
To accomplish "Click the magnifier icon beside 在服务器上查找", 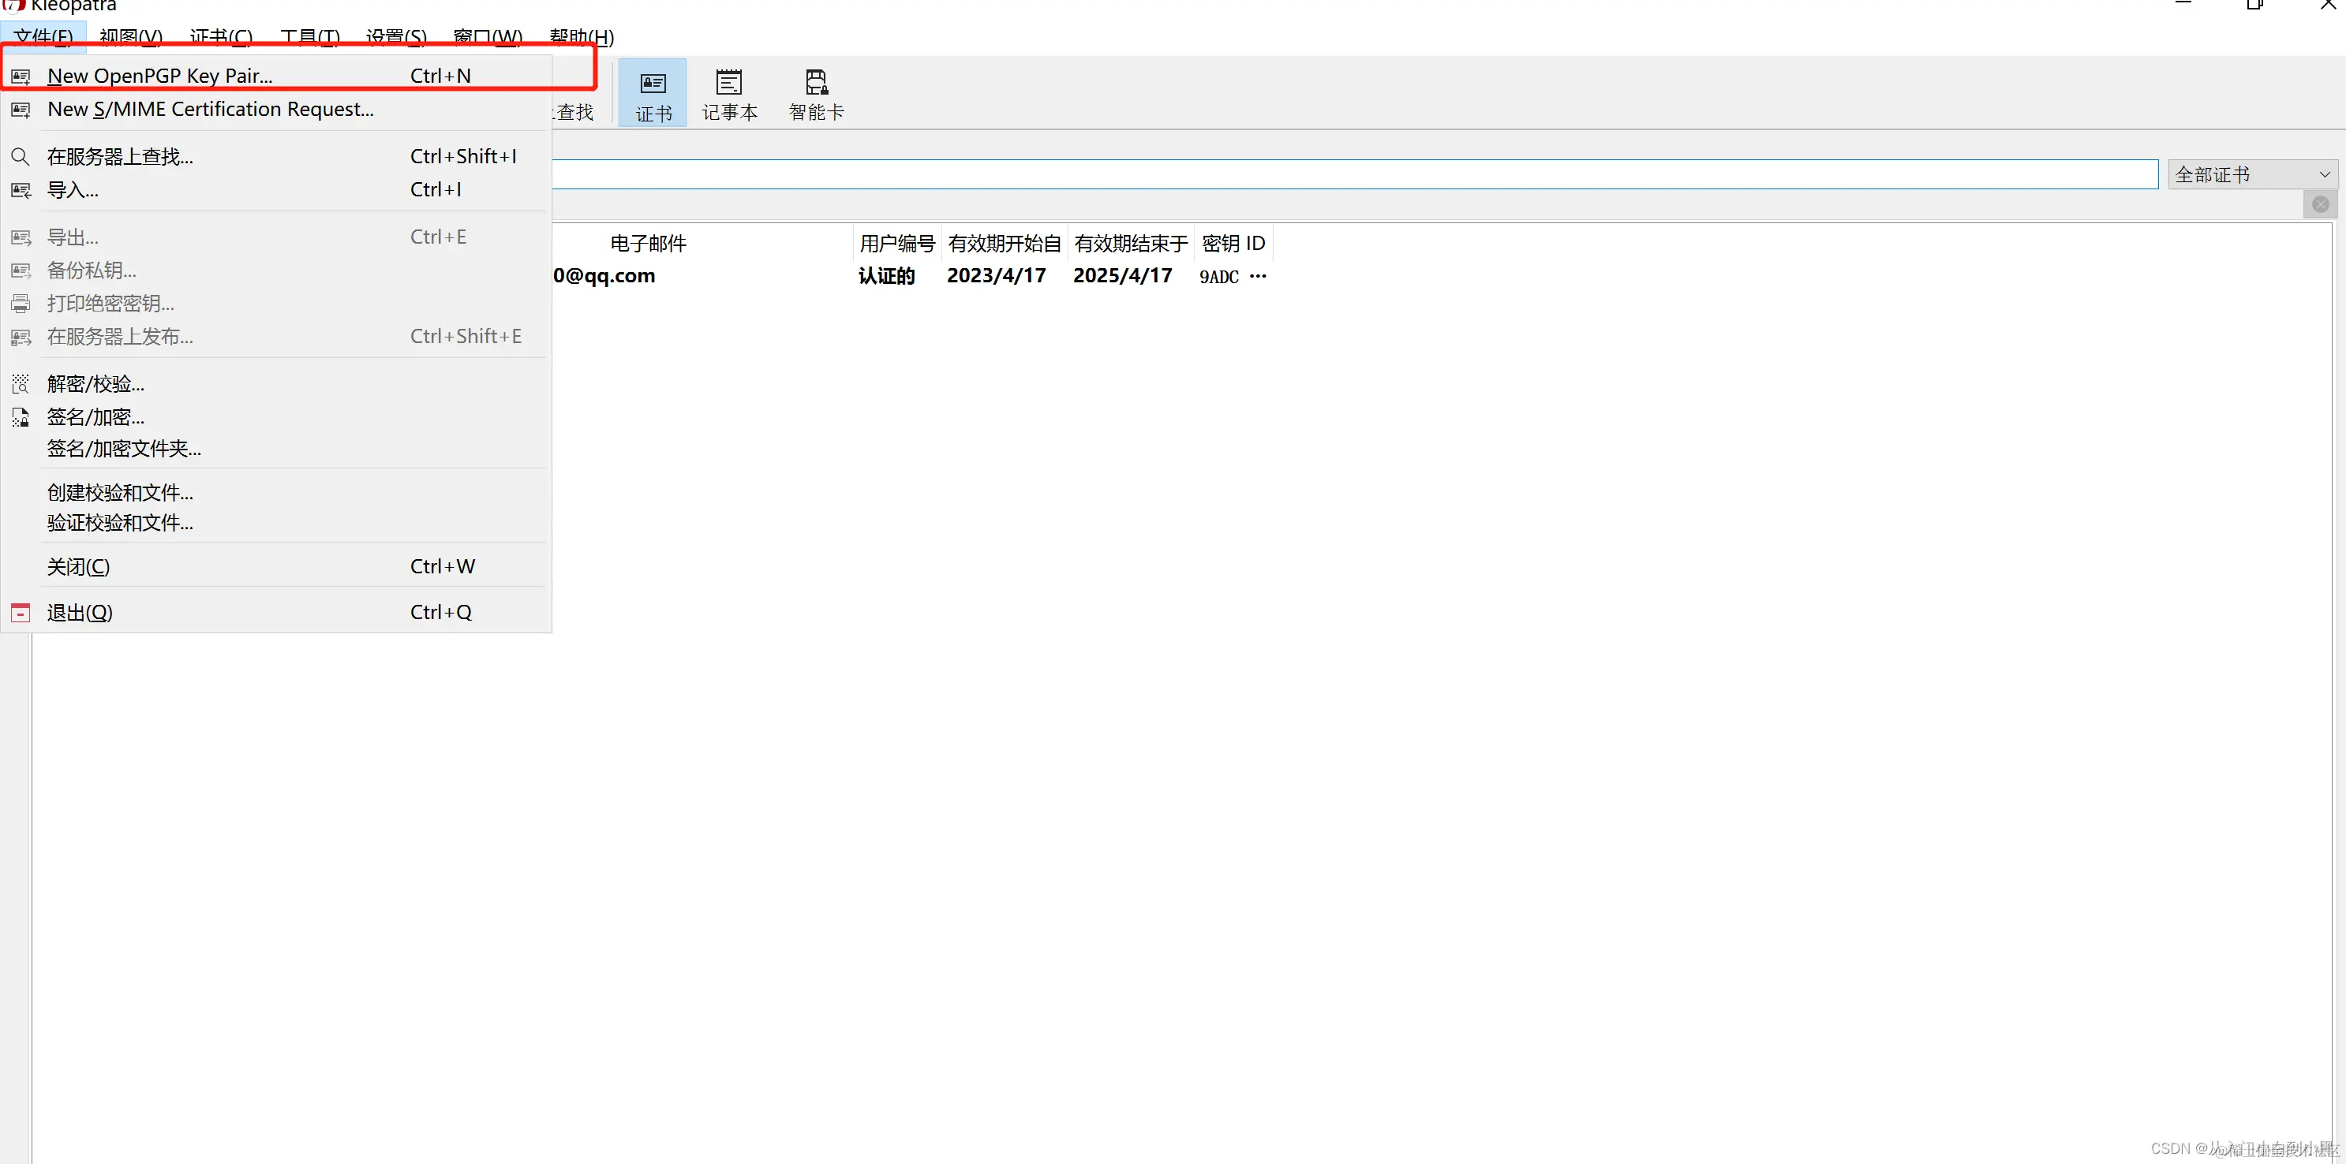I will (20, 156).
